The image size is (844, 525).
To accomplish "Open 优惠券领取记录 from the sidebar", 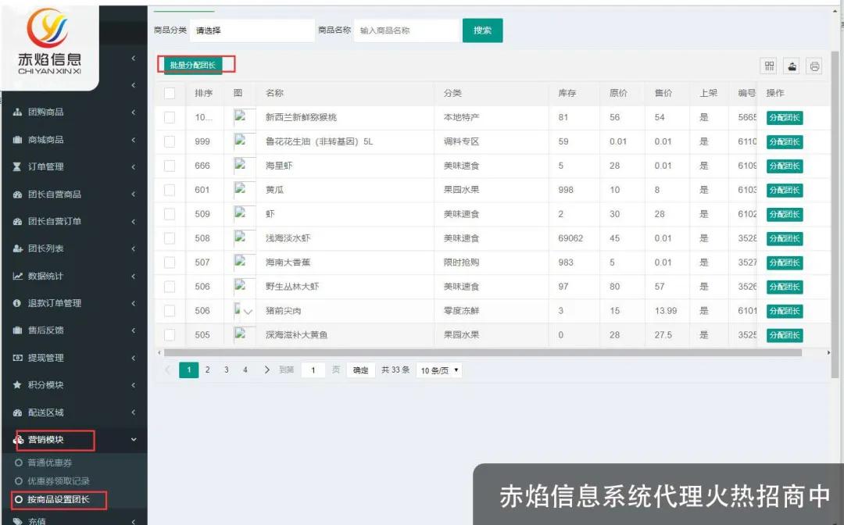I will 55,480.
